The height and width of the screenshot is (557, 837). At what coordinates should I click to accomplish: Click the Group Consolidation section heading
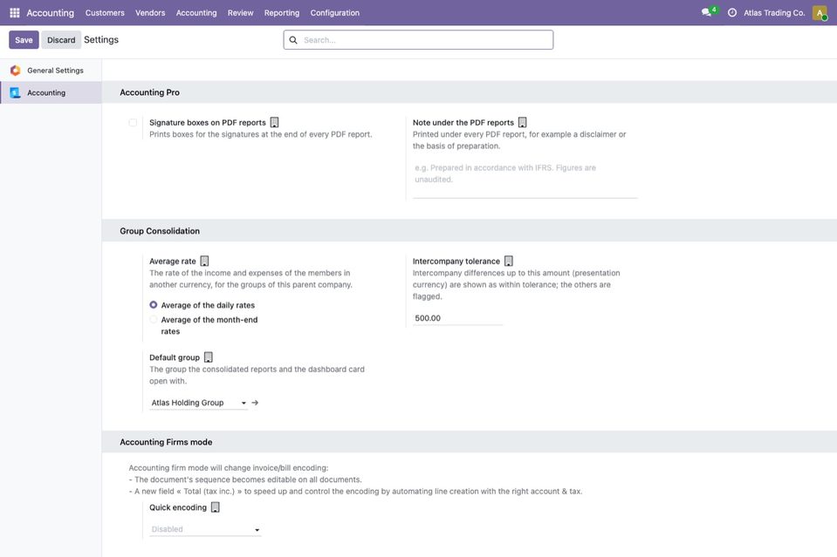coord(160,231)
